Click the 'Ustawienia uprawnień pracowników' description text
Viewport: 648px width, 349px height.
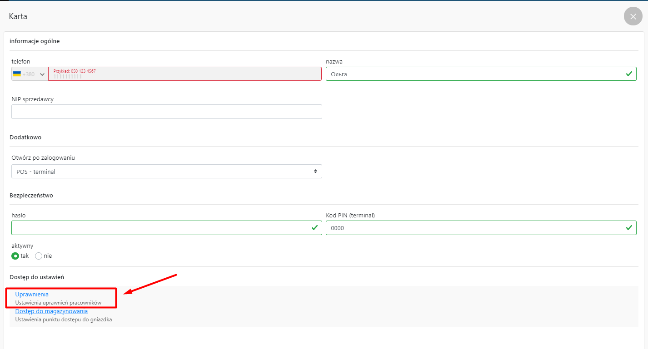click(58, 303)
